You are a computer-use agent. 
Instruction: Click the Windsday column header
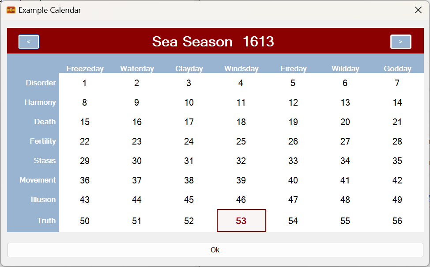(241, 69)
